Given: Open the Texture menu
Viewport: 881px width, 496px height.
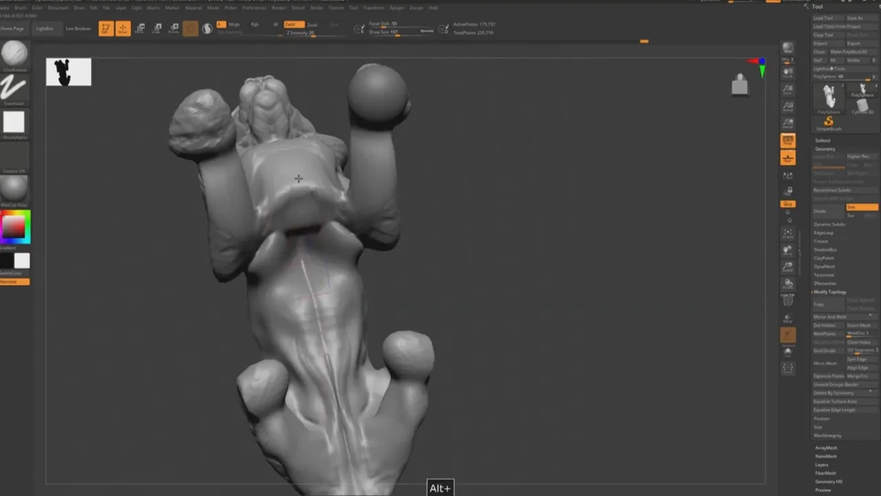Looking at the screenshot, I should 336,8.
